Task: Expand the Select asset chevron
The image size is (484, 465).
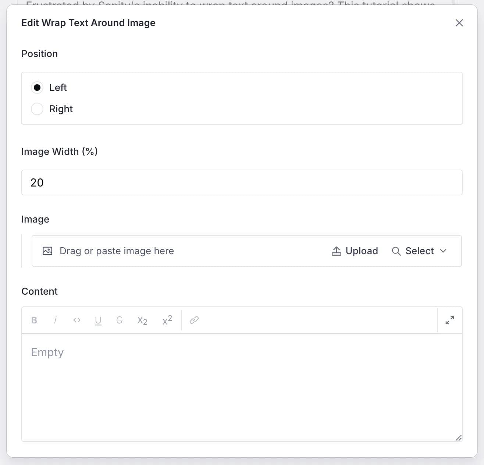Action: pos(443,251)
